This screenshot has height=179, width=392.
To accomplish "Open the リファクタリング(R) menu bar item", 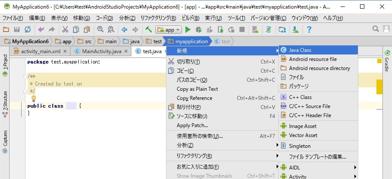I will tap(158, 18).
